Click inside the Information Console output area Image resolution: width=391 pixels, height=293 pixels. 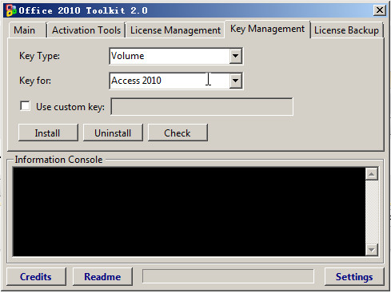point(189,212)
